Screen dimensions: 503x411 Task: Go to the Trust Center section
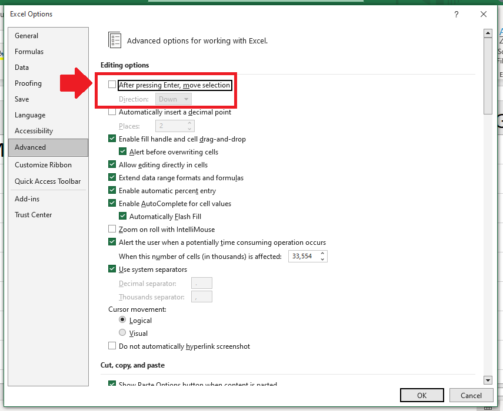click(x=33, y=214)
